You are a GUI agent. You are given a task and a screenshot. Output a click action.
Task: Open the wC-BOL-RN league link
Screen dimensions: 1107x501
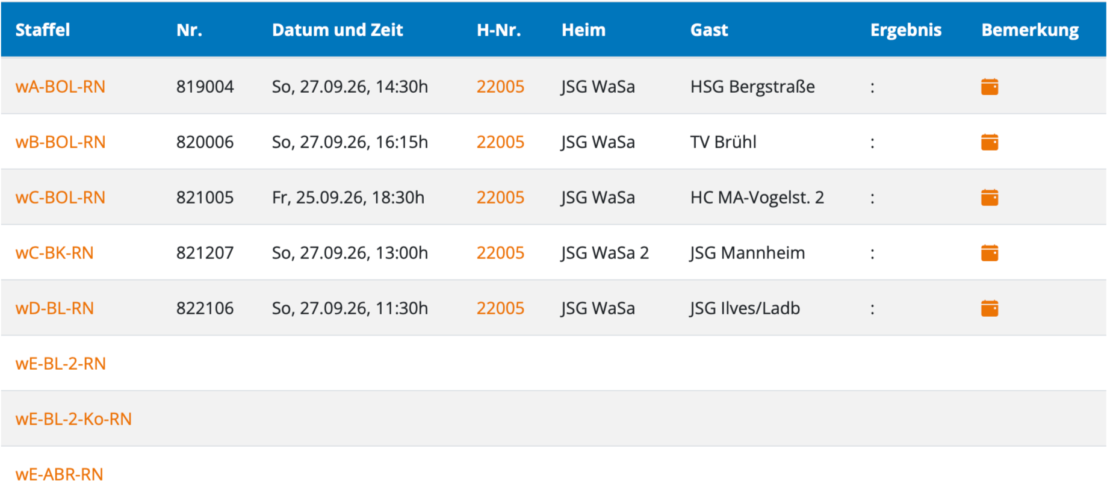point(60,198)
